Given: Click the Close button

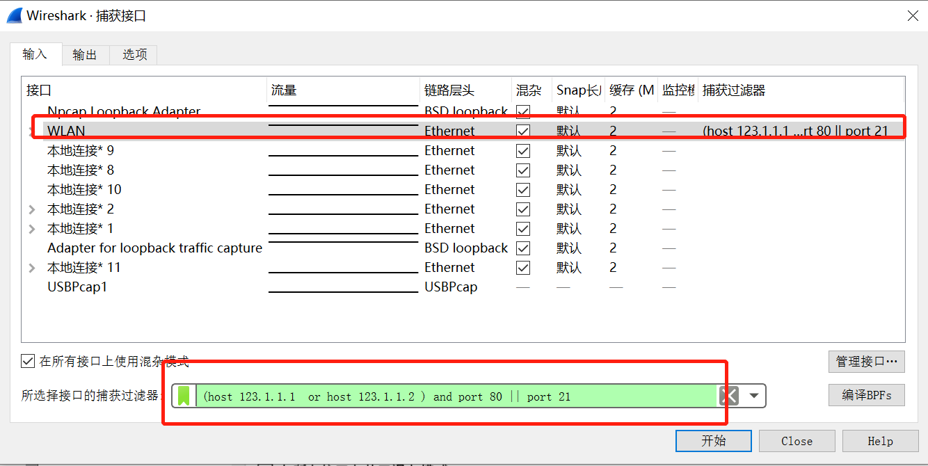Looking at the screenshot, I should point(797,440).
